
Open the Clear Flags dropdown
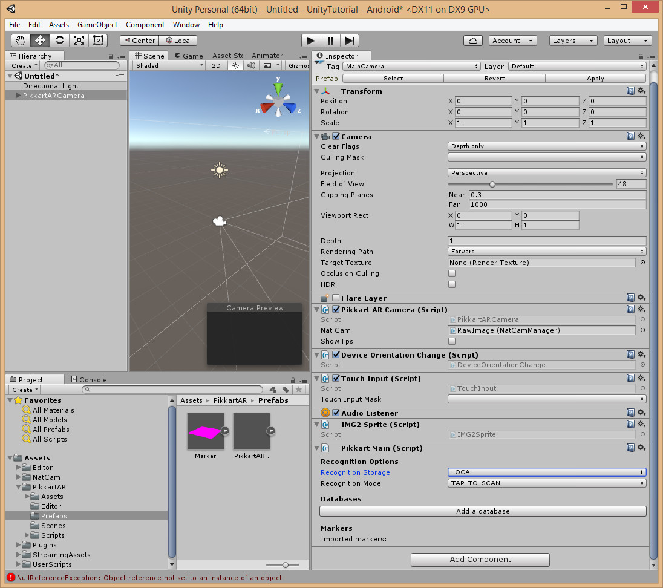click(x=547, y=146)
